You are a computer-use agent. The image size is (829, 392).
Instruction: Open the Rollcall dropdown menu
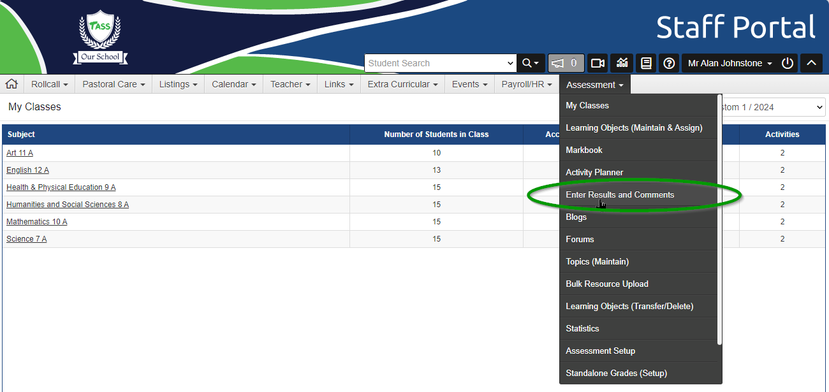(50, 84)
